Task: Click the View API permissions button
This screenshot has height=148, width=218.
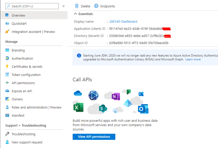Action: [x=94, y=137]
